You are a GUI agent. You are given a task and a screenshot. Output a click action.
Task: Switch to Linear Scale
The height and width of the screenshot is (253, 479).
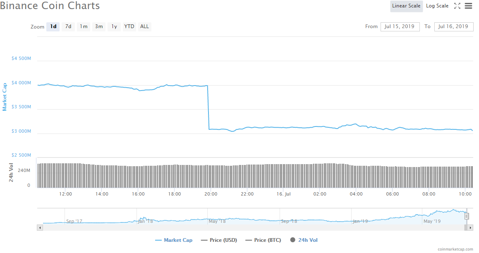point(406,6)
